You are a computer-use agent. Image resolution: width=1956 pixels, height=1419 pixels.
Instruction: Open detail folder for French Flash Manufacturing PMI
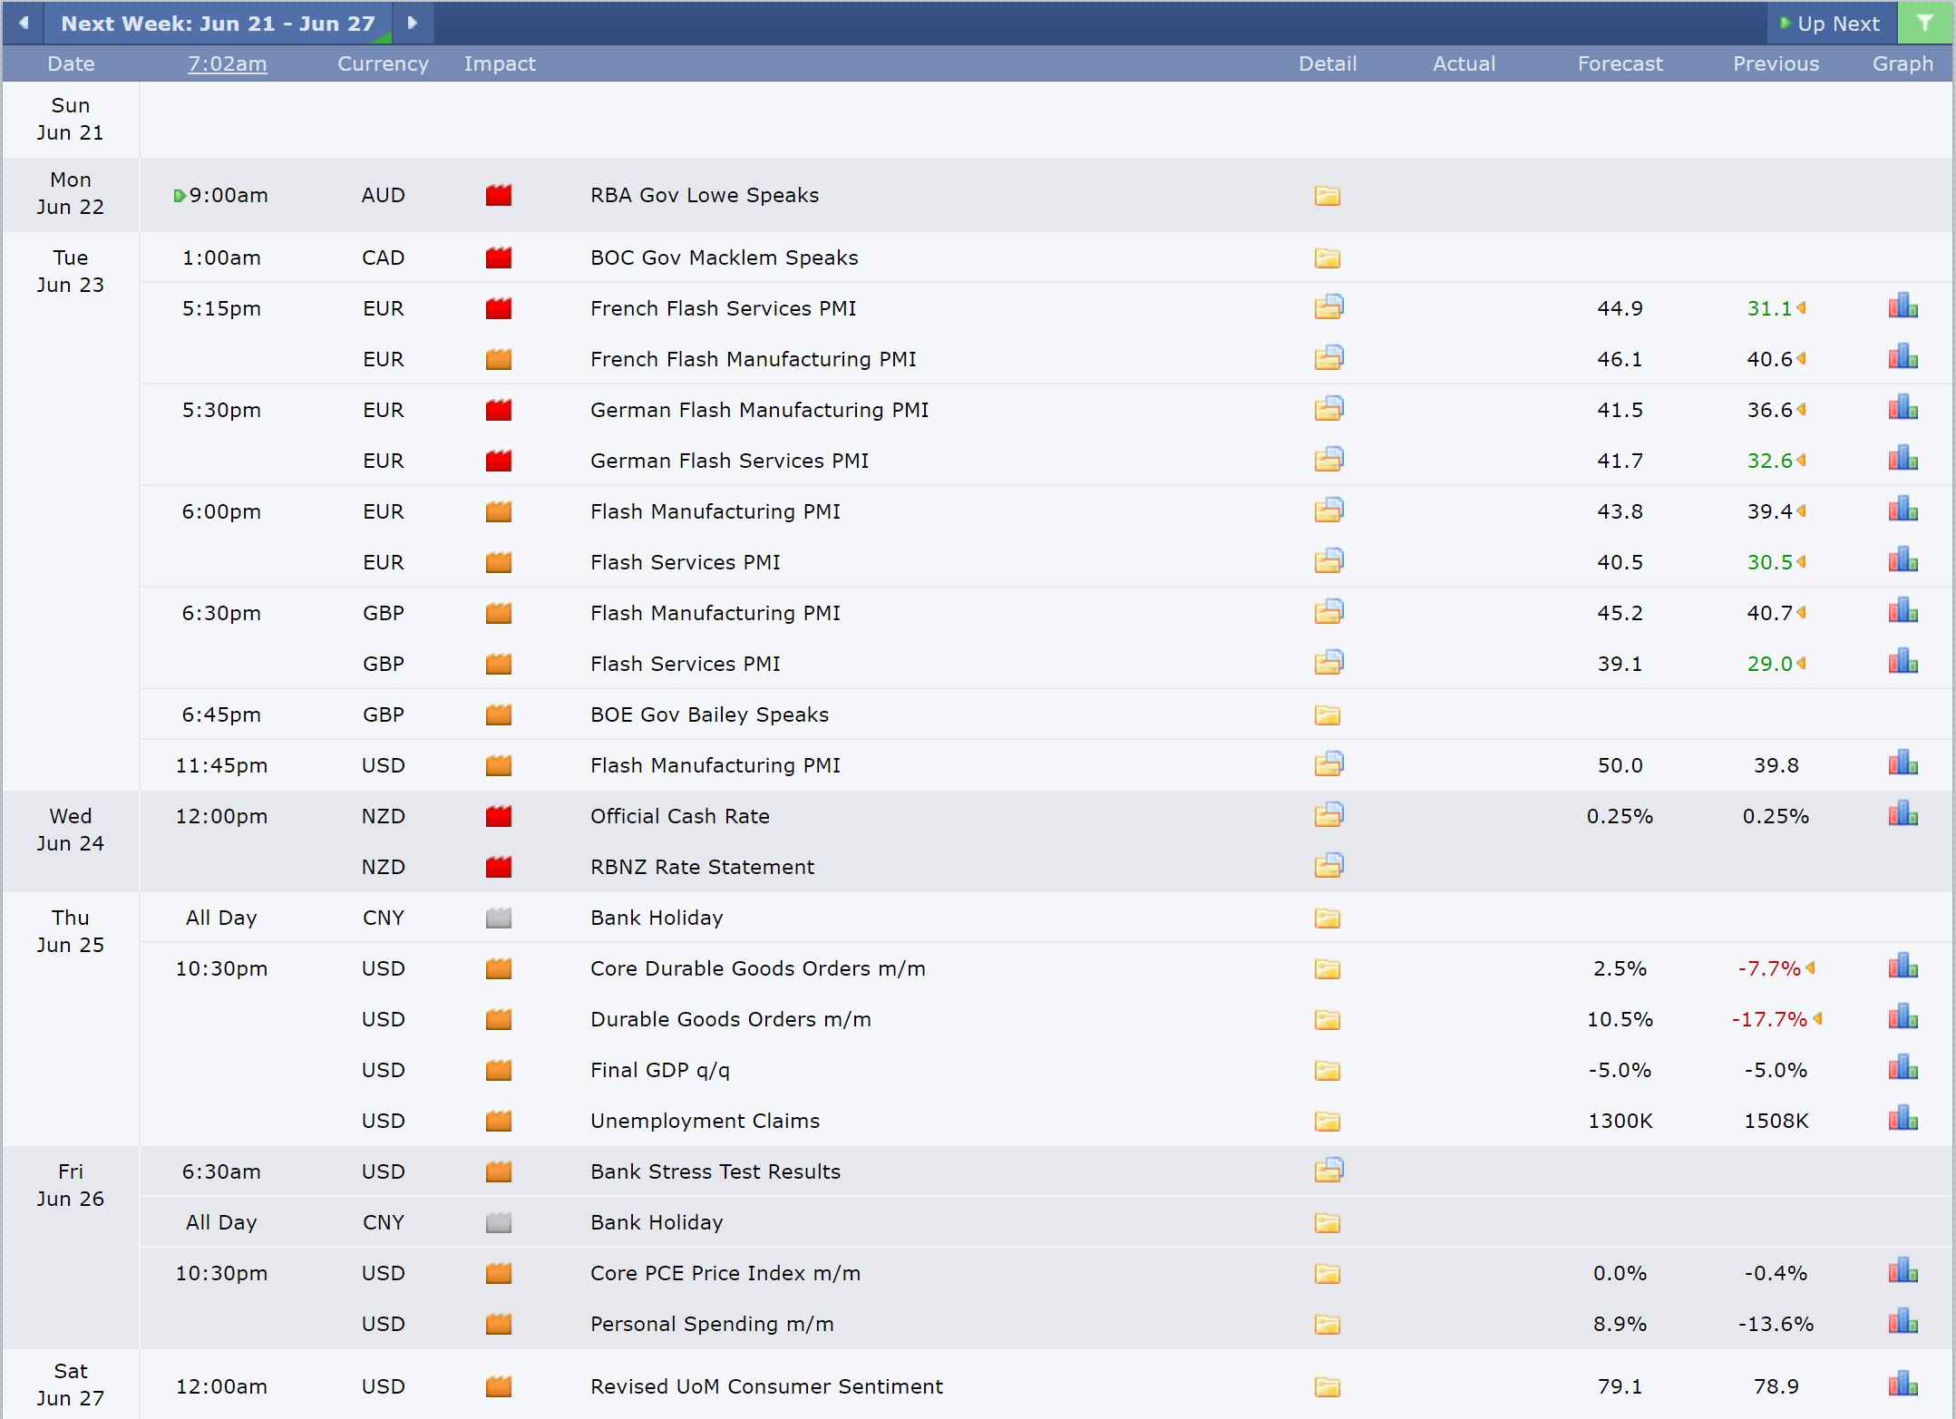pos(1328,358)
